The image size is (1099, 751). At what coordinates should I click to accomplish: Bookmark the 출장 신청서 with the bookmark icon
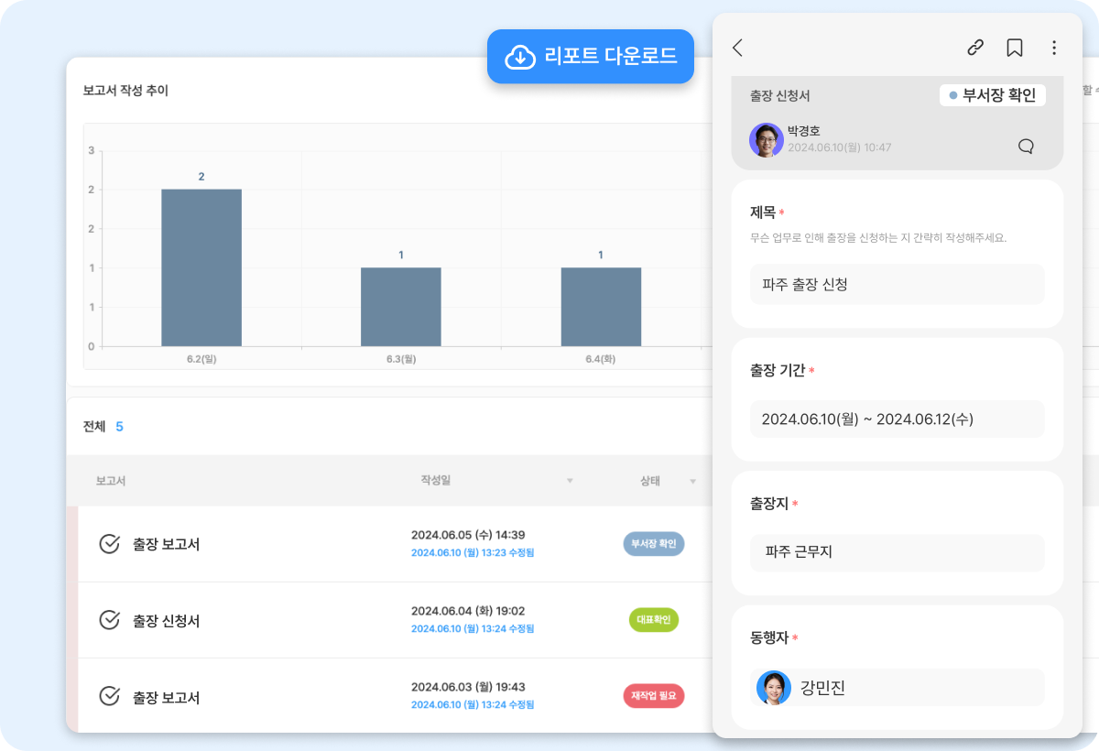coord(1014,47)
